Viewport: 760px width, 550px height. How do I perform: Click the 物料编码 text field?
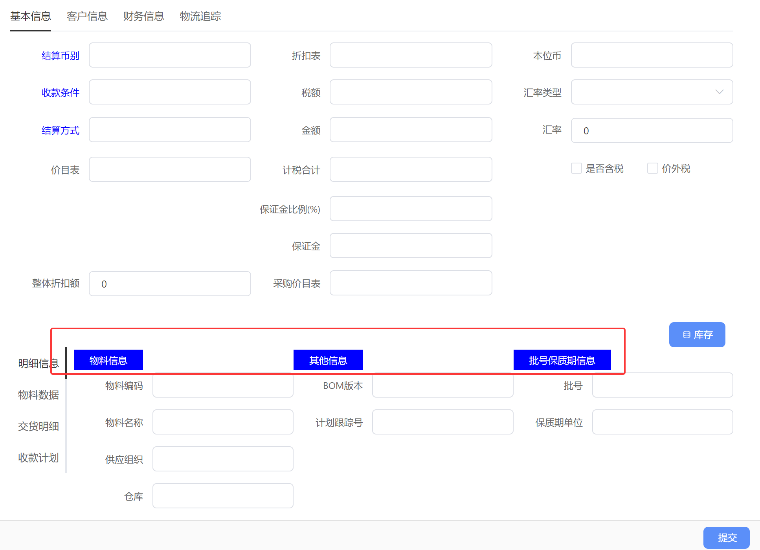(223, 385)
